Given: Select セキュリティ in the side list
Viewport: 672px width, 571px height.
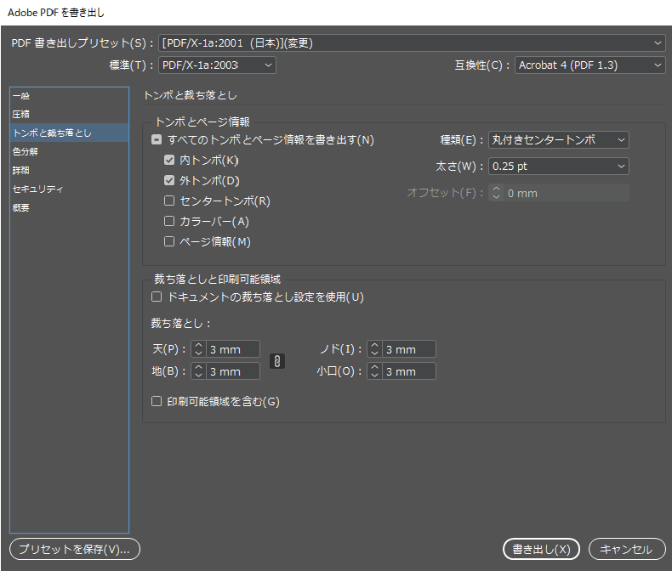Looking at the screenshot, I should (69, 189).
